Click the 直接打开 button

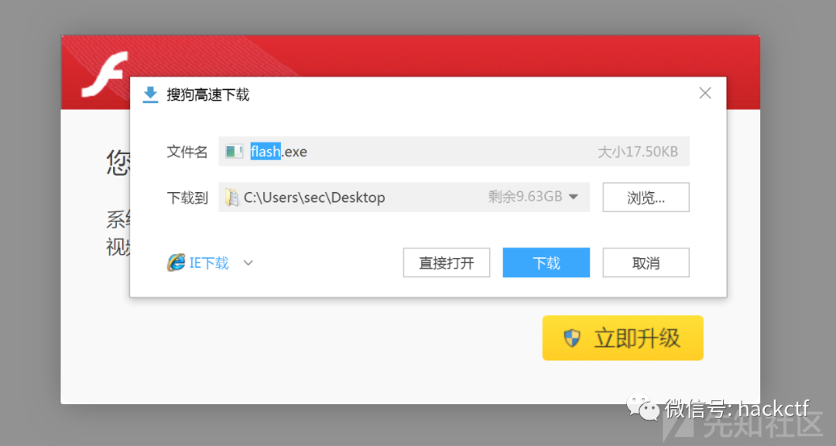pyautogui.click(x=446, y=262)
